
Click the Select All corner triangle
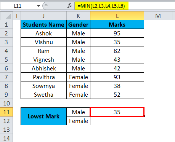pyautogui.click(x=6, y=16)
